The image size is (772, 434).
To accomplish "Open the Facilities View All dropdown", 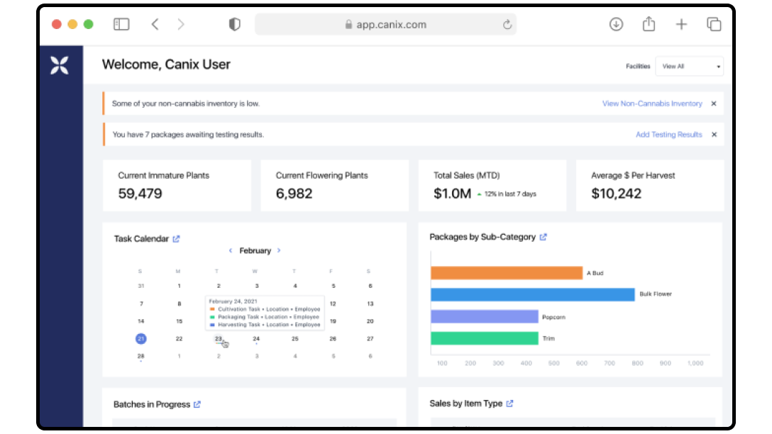I will (689, 67).
